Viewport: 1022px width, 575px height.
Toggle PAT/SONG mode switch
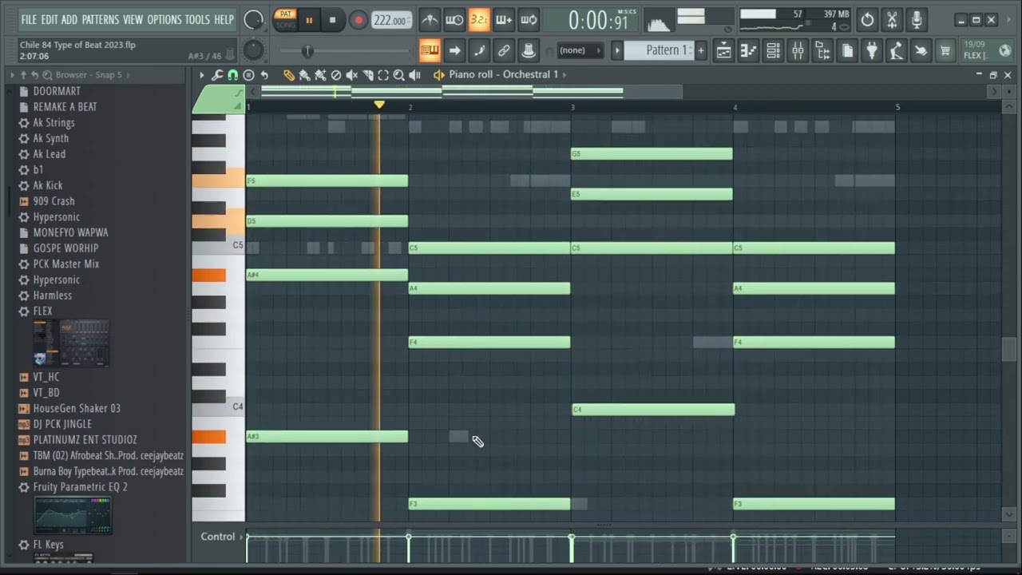(285, 20)
